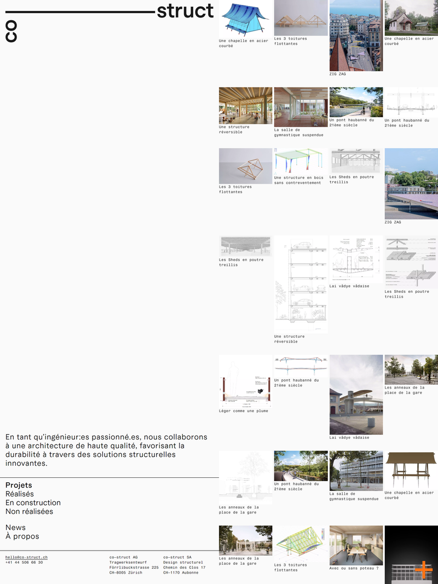Open the Lai vâdye vâdaise section drawing
Viewport: 438px width, 584px height.
click(356, 259)
